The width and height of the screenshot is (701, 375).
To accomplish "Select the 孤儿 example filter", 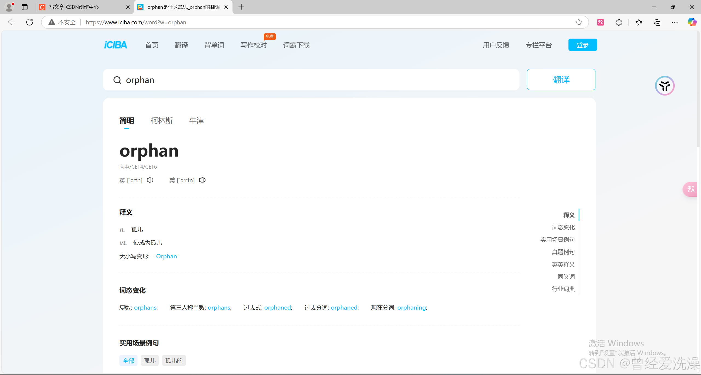I will coord(150,360).
